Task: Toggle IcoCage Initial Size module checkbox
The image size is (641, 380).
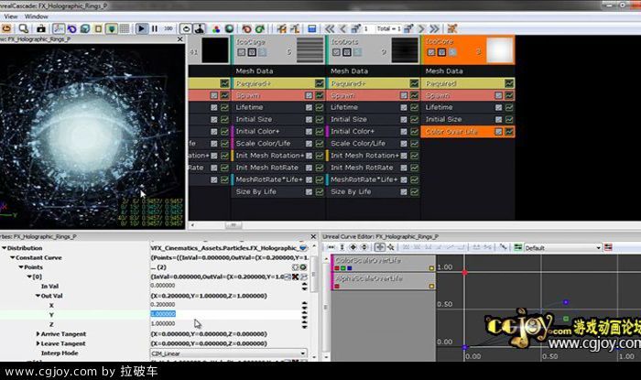Action: (309, 119)
